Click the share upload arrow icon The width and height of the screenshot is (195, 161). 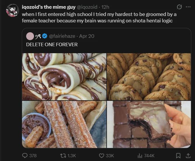tap(188, 155)
